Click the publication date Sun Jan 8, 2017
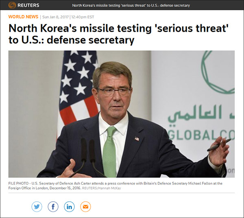 point(55,17)
